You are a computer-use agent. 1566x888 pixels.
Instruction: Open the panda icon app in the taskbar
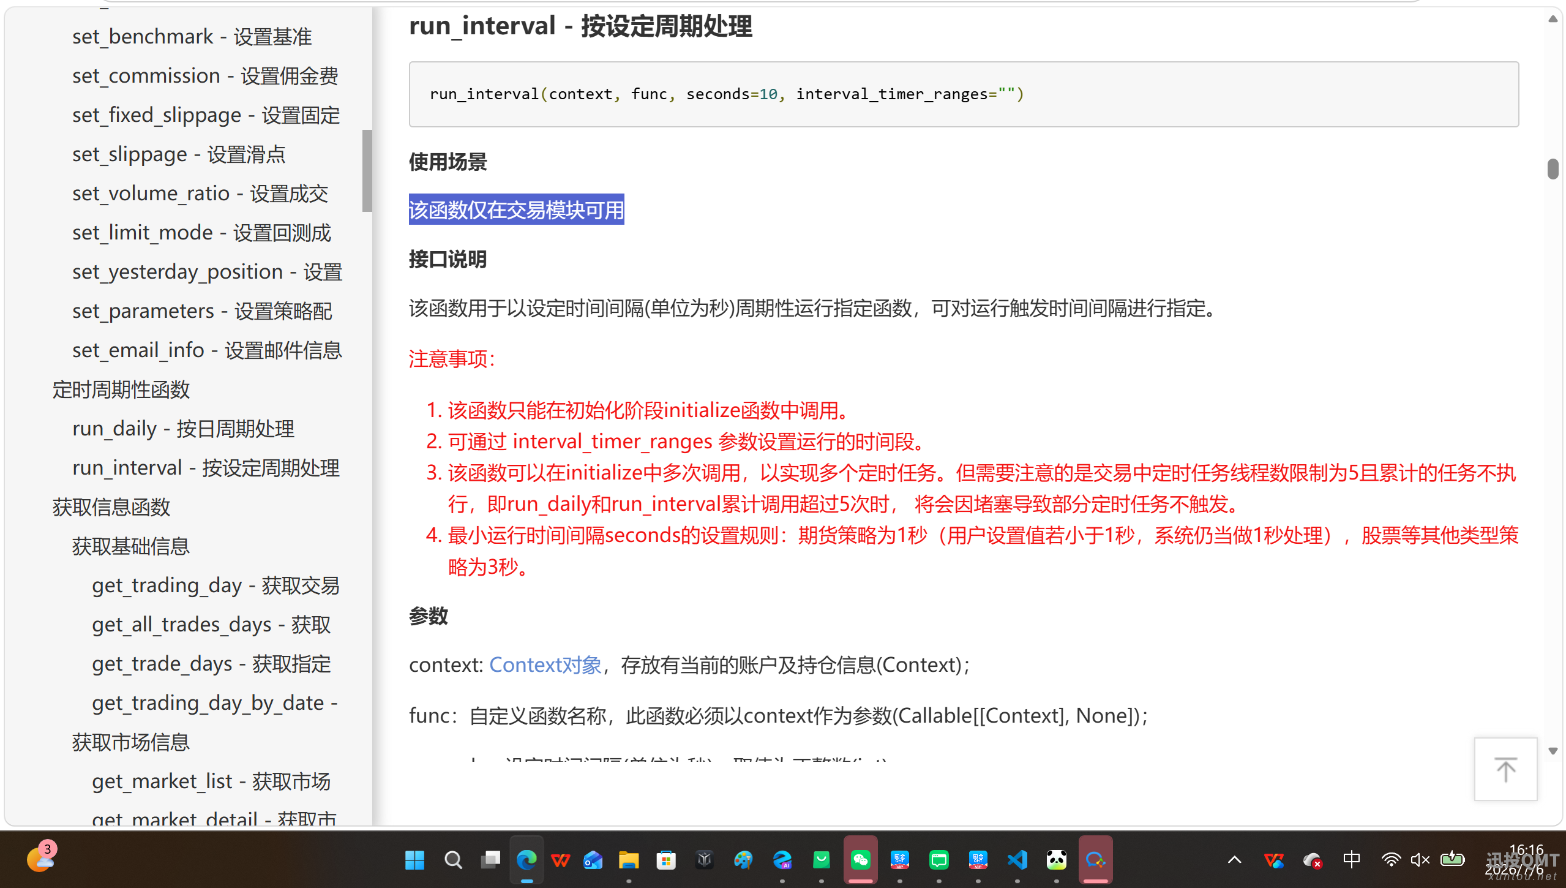1057,860
